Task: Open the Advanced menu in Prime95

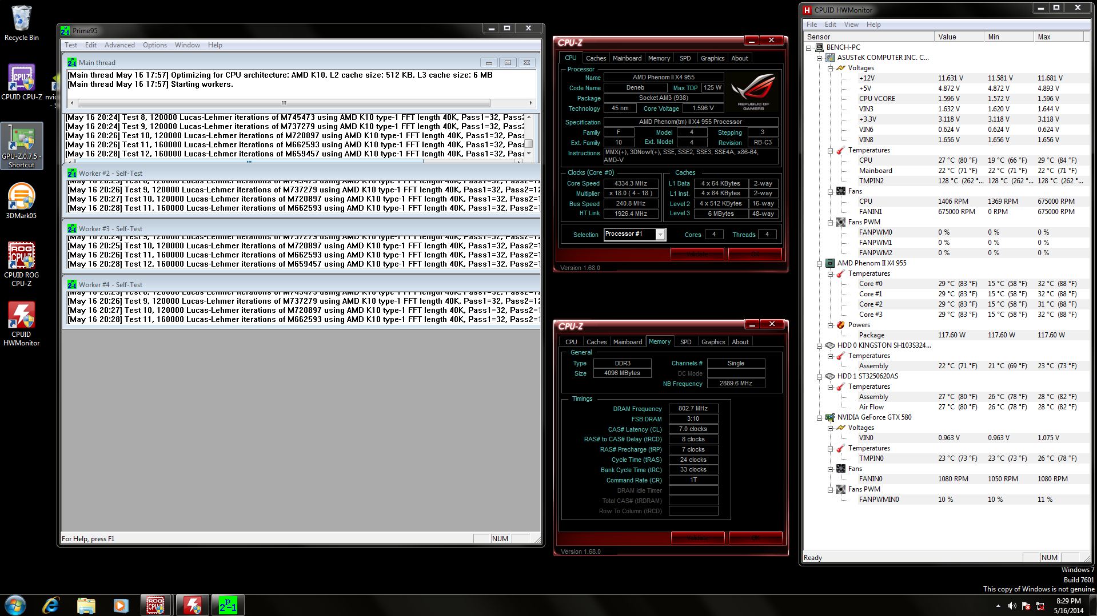Action: click(119, 45)
